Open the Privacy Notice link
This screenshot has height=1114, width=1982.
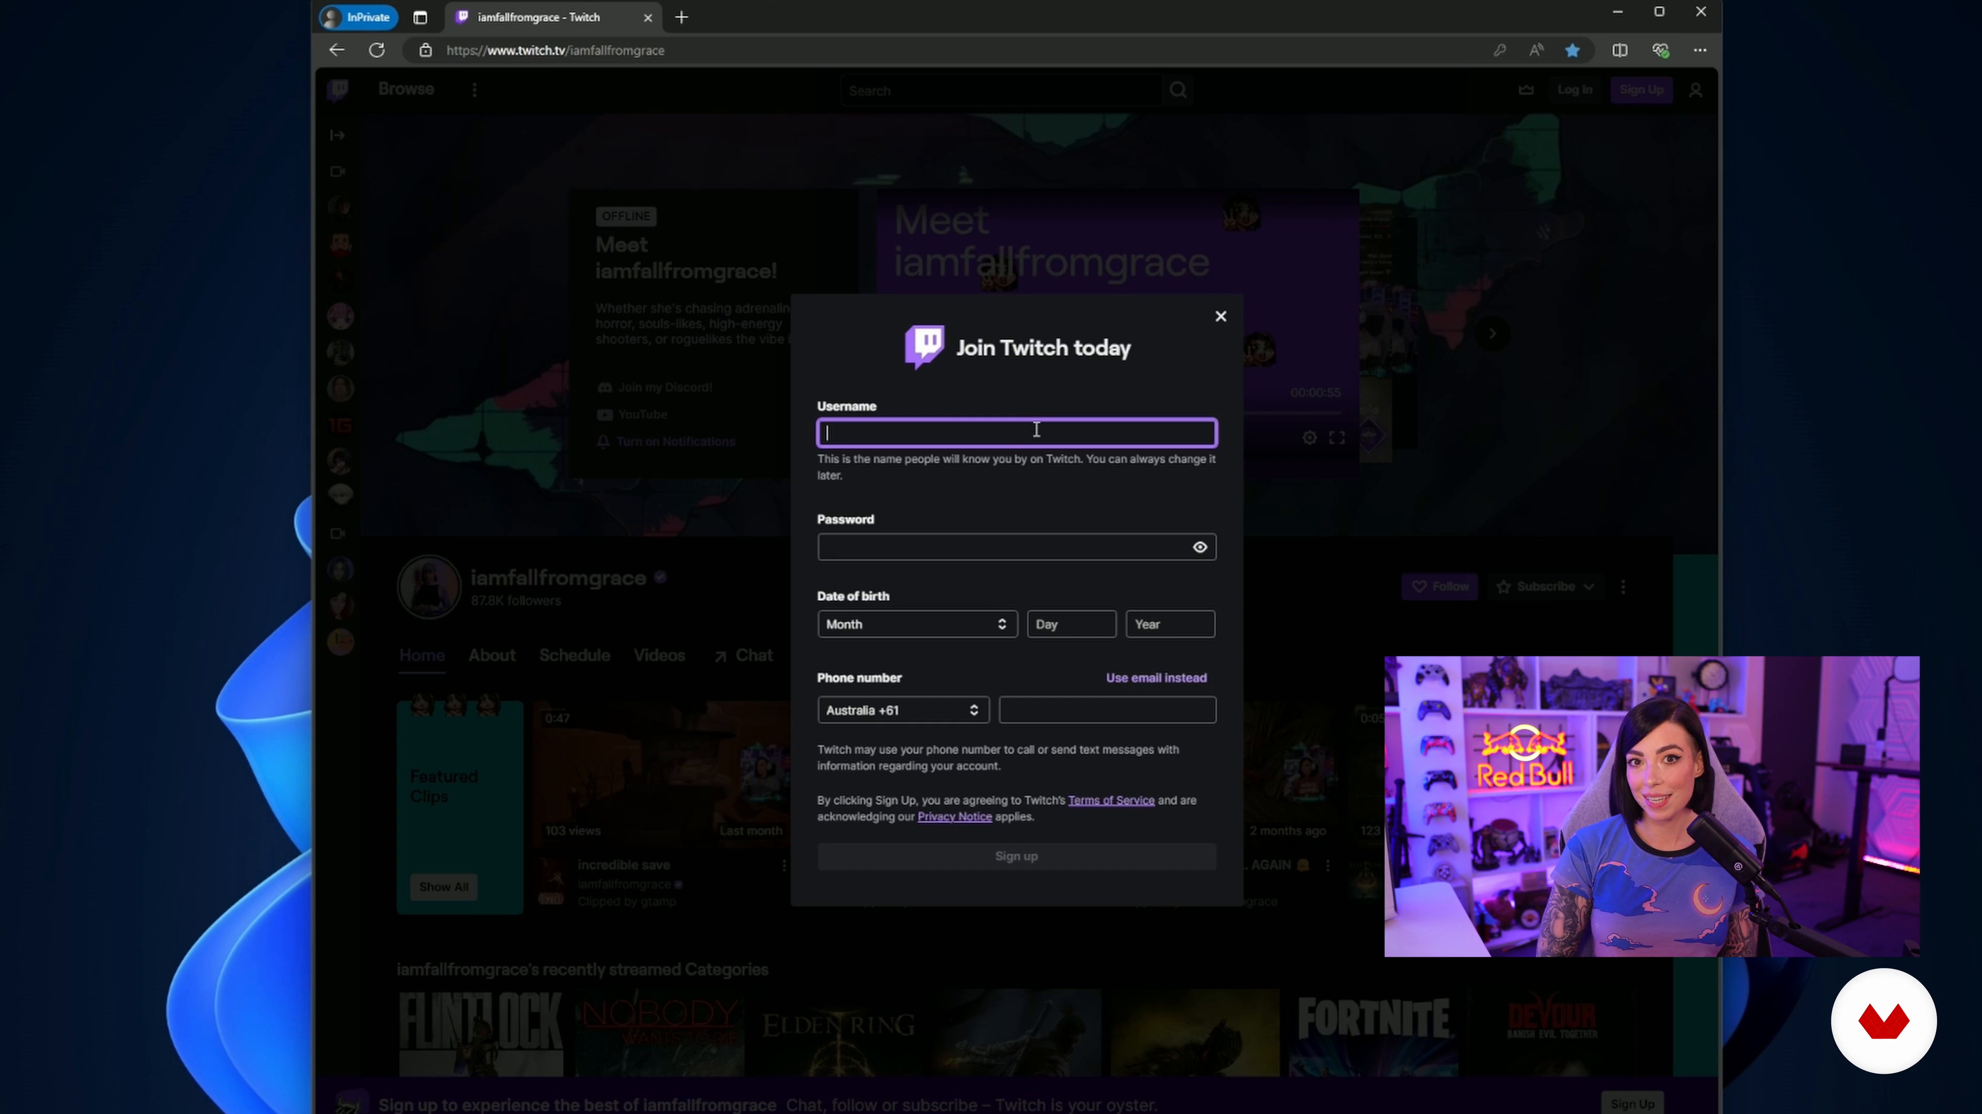point(954,816)
